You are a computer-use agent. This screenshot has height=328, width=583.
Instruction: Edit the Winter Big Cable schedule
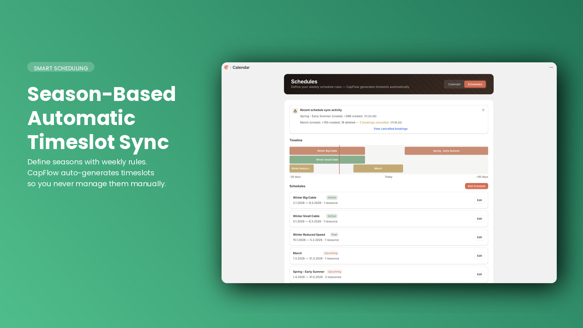479,200
